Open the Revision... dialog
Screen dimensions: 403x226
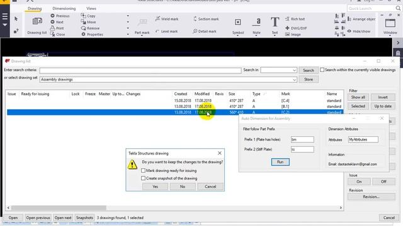tap(372, 196)
